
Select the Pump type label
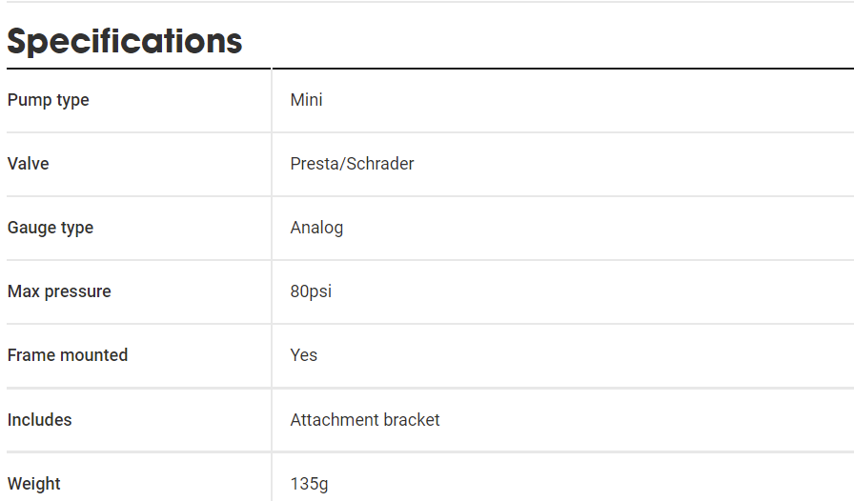(49, 100)
